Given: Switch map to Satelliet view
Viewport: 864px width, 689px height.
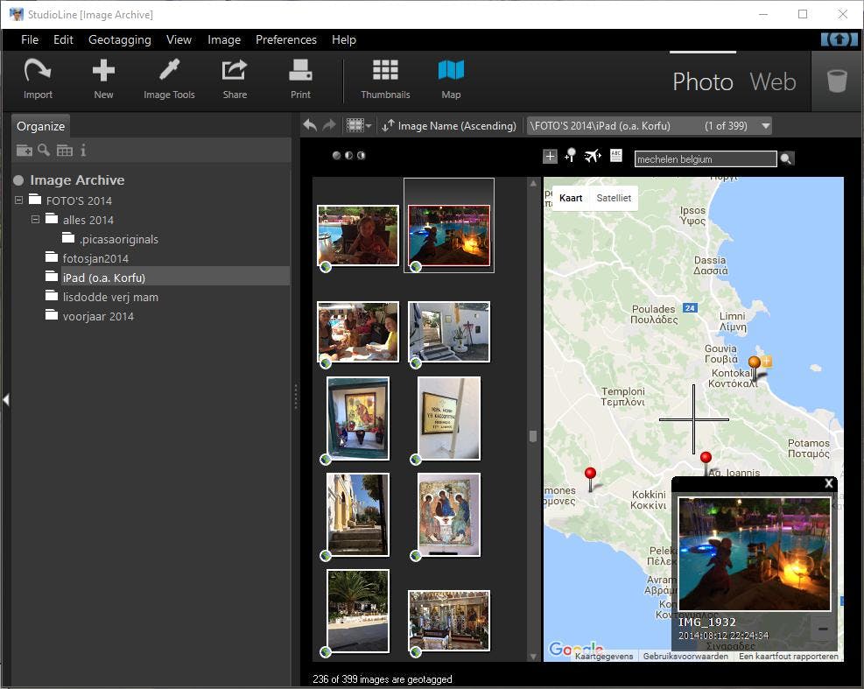Looking at the screenshot, I should 614,198.
